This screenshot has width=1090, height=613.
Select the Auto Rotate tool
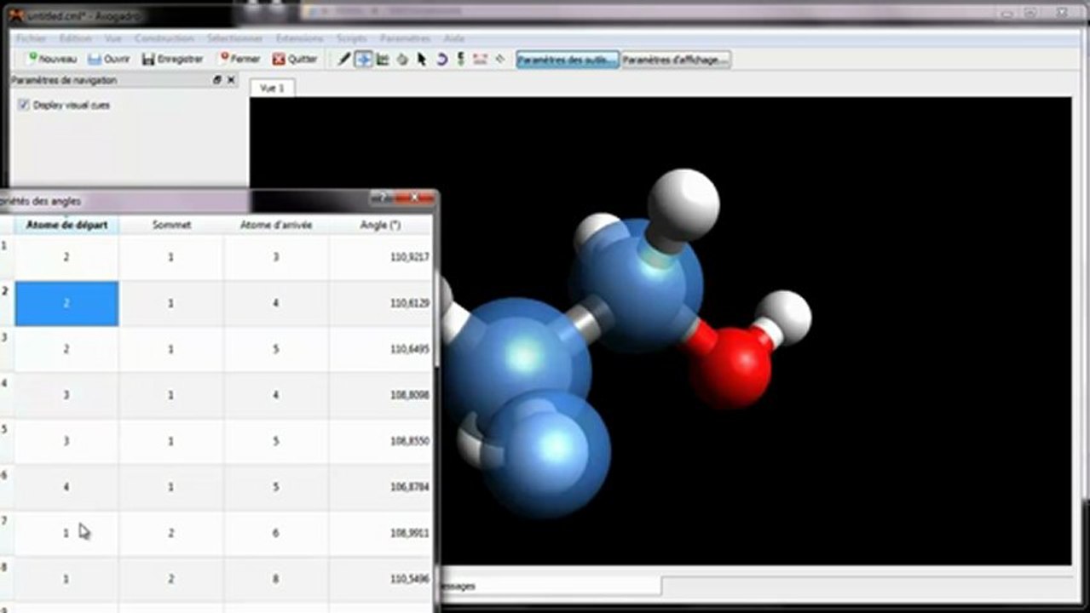pos(441,60)
